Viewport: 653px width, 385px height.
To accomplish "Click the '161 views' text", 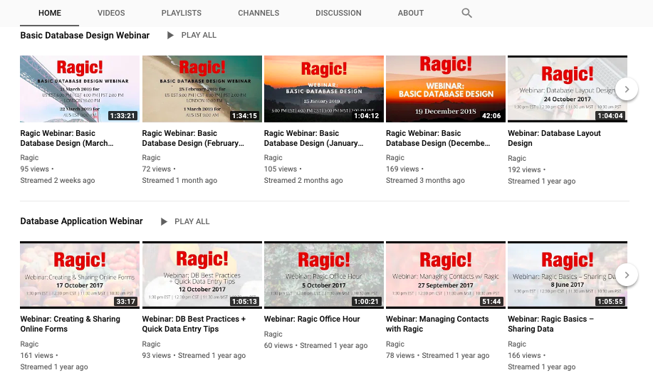I will pos(36,355).
